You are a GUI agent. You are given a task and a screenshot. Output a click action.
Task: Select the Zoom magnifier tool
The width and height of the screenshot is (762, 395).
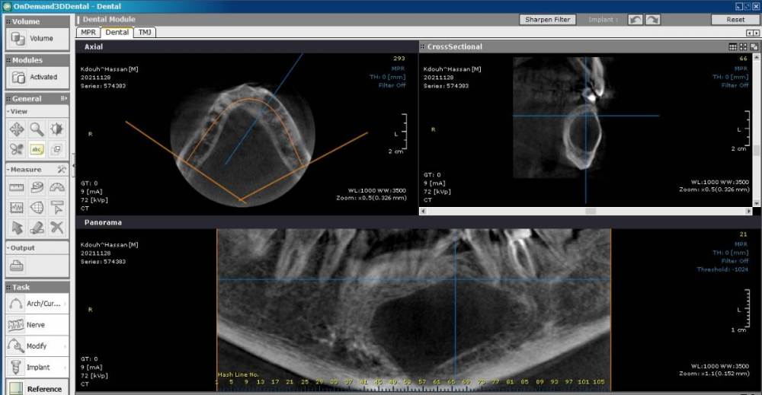point(37,129)
